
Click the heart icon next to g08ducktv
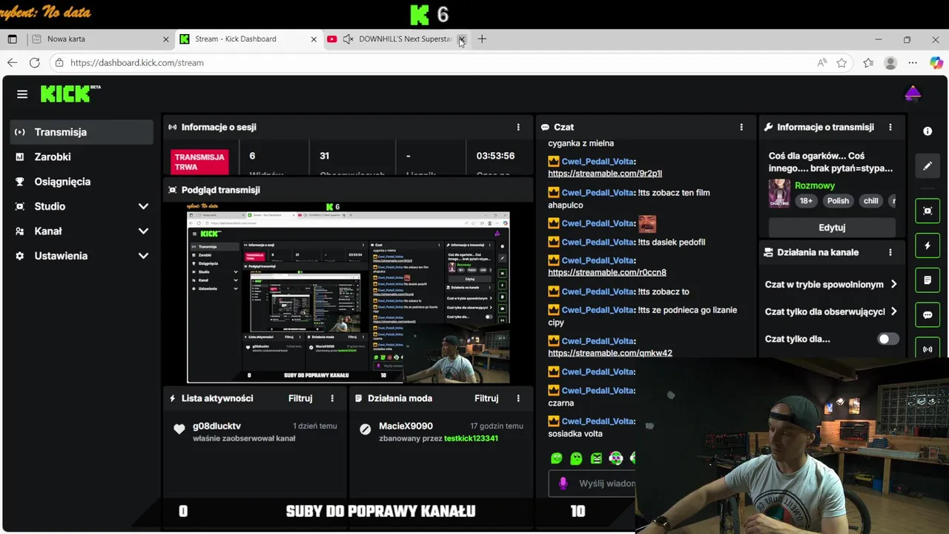179,429
